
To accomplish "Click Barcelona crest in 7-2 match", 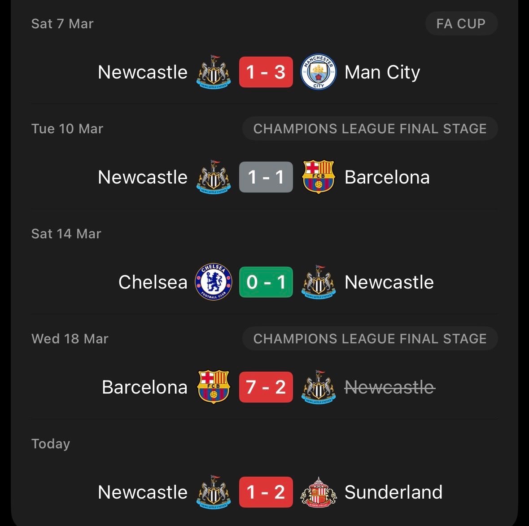I will (214, 387).
